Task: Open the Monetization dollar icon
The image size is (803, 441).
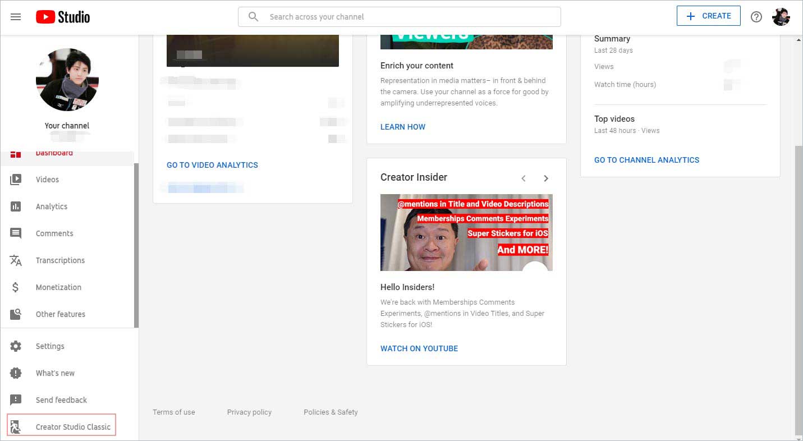Action: point(17,287)
